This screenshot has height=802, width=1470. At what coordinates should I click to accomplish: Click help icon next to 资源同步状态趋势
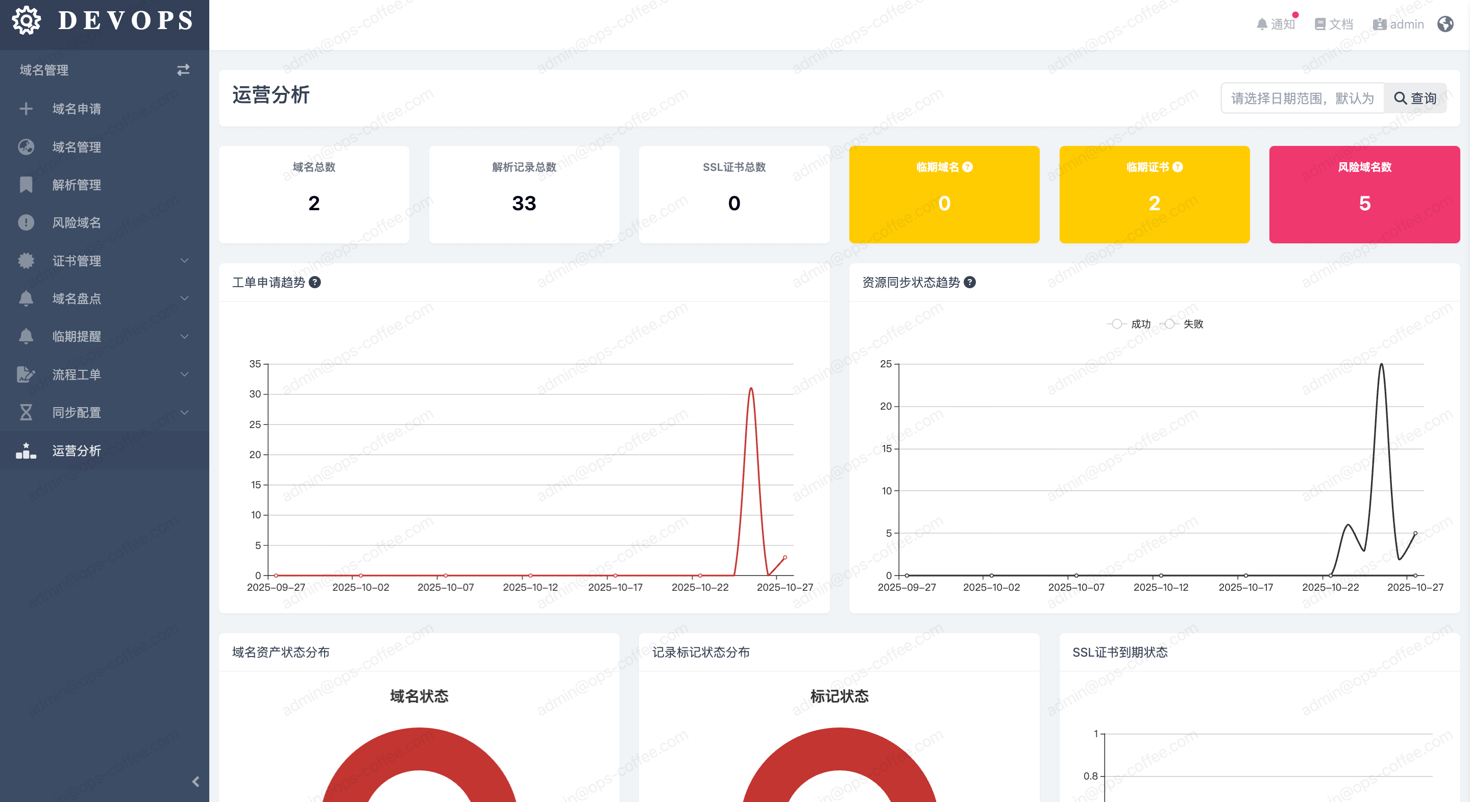[970, 282]
